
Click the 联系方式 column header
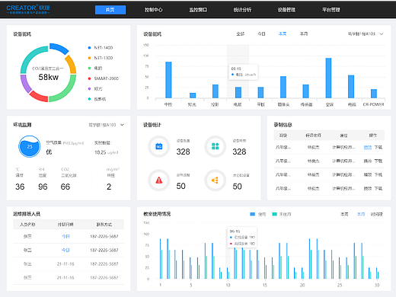point(104,225)
